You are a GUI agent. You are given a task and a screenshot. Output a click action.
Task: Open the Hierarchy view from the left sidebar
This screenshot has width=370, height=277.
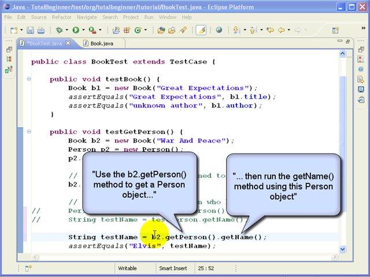[x=9, y=59]
